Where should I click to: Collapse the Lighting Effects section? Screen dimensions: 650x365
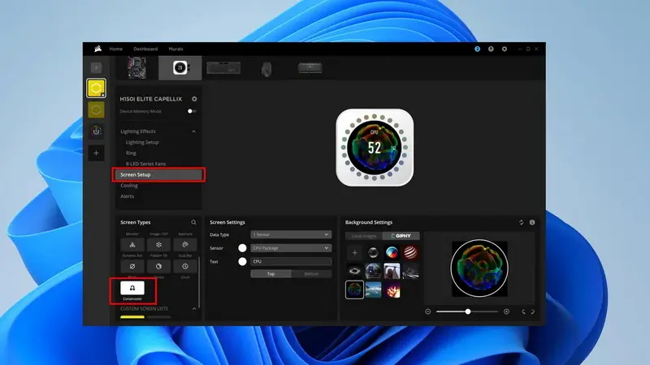[193, 131]
